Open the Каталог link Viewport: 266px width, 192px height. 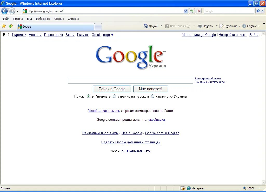(83, 35)
